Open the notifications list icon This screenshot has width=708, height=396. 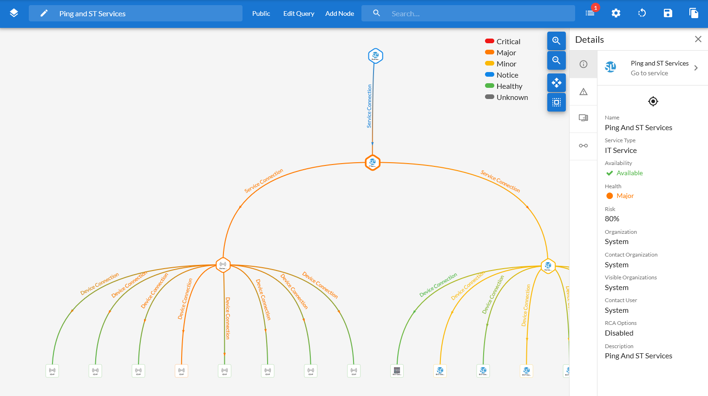(x=590, y=13)
